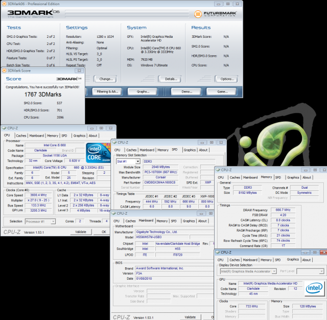Viewport: 327px width, 320px height.
Task: Close the 3DMark Score popup window
Action: coord(79,71)
